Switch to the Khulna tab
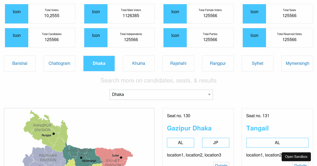 coord(139,63)
